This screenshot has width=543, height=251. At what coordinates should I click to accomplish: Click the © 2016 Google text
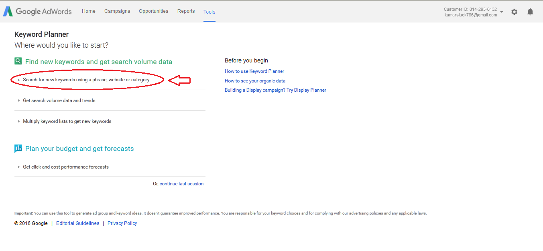31,223
